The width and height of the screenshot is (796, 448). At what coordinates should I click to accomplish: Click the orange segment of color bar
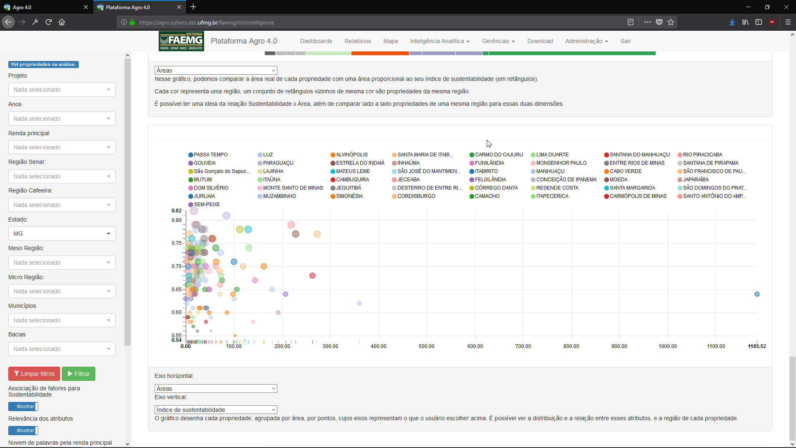point(380,53)
